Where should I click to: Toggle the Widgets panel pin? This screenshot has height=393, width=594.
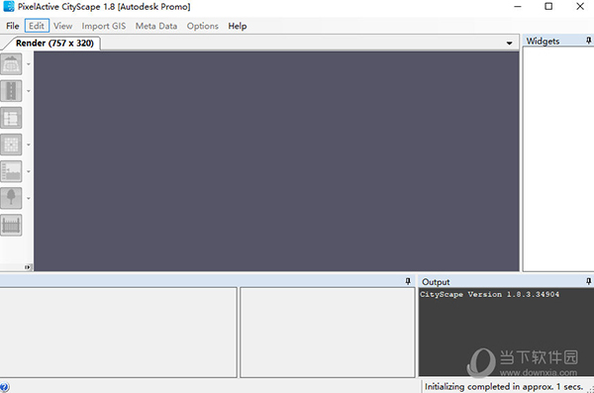click(x=588, y=41)
